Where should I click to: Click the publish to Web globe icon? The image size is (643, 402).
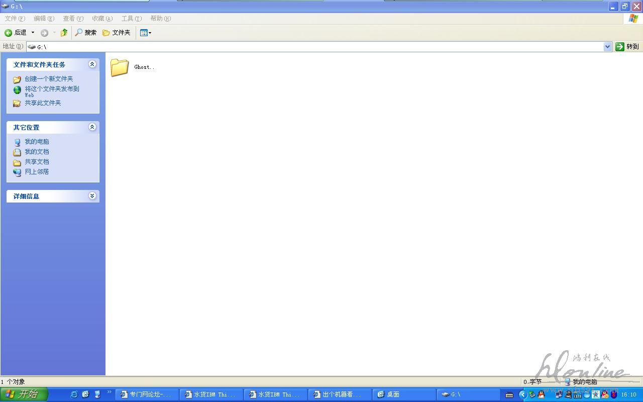(x=17, y=90)
